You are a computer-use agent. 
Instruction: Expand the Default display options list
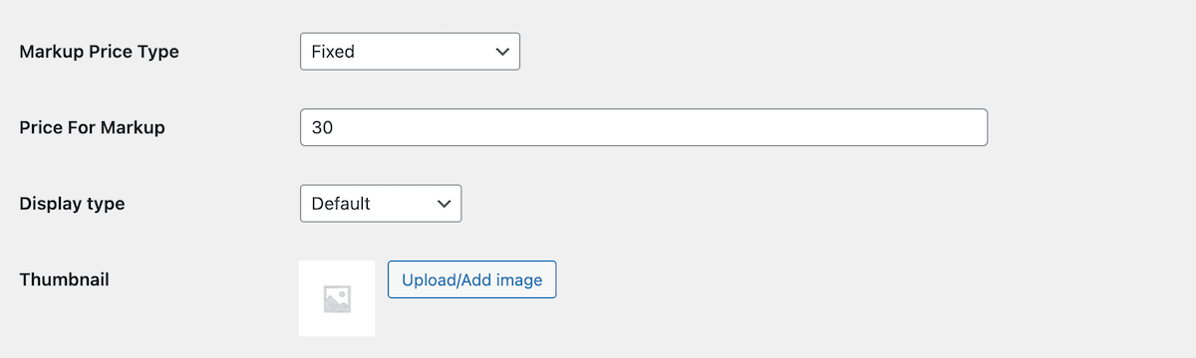point(381,204)
